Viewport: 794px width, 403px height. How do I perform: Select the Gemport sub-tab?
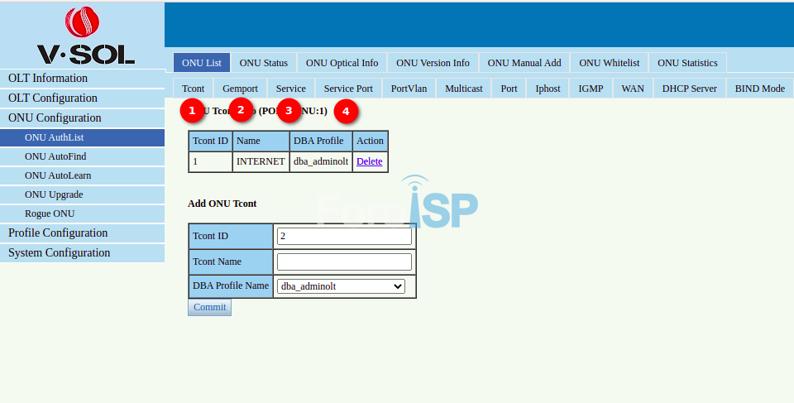[240, 89]
